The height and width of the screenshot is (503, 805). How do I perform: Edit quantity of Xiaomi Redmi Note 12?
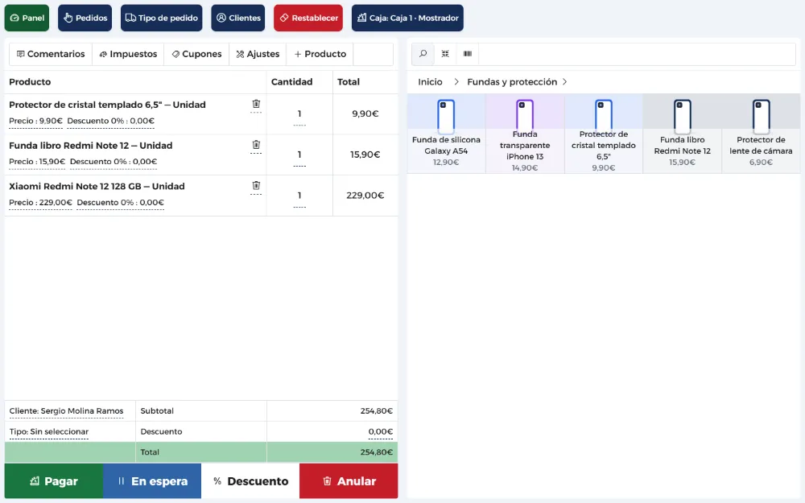[299, 196]
